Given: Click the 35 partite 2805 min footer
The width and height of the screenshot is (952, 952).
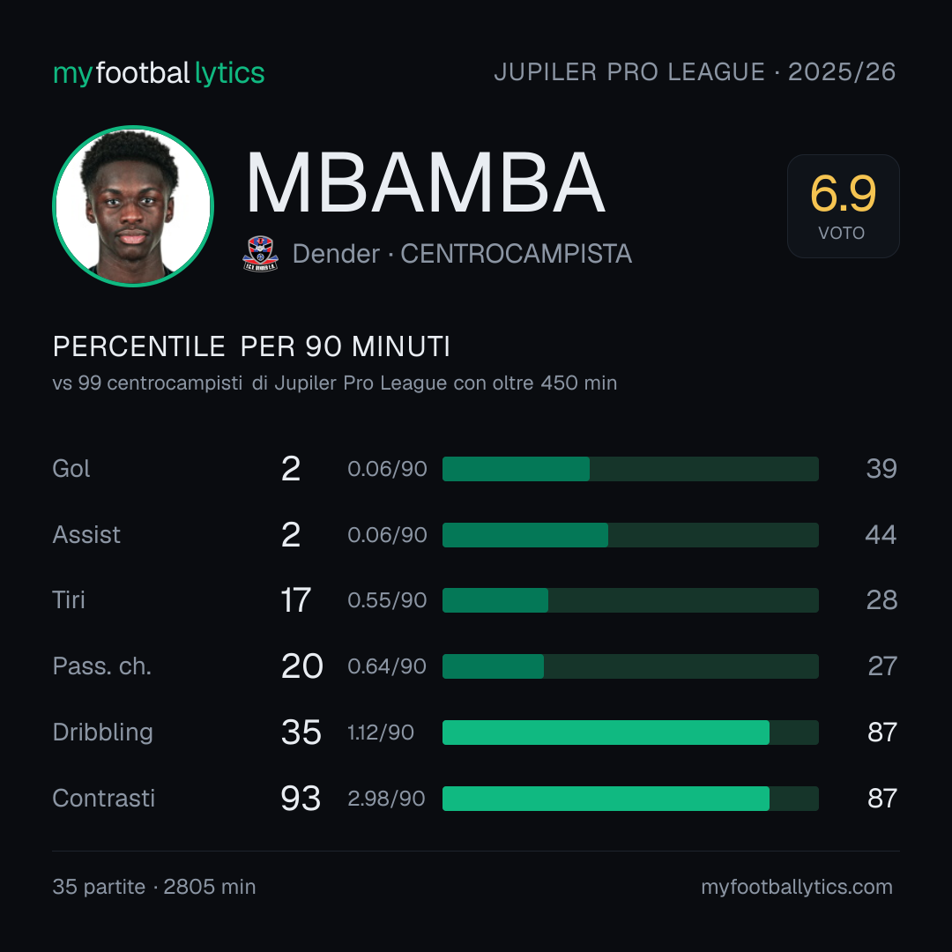Looking at the screenshot, I should pos(154,887).
